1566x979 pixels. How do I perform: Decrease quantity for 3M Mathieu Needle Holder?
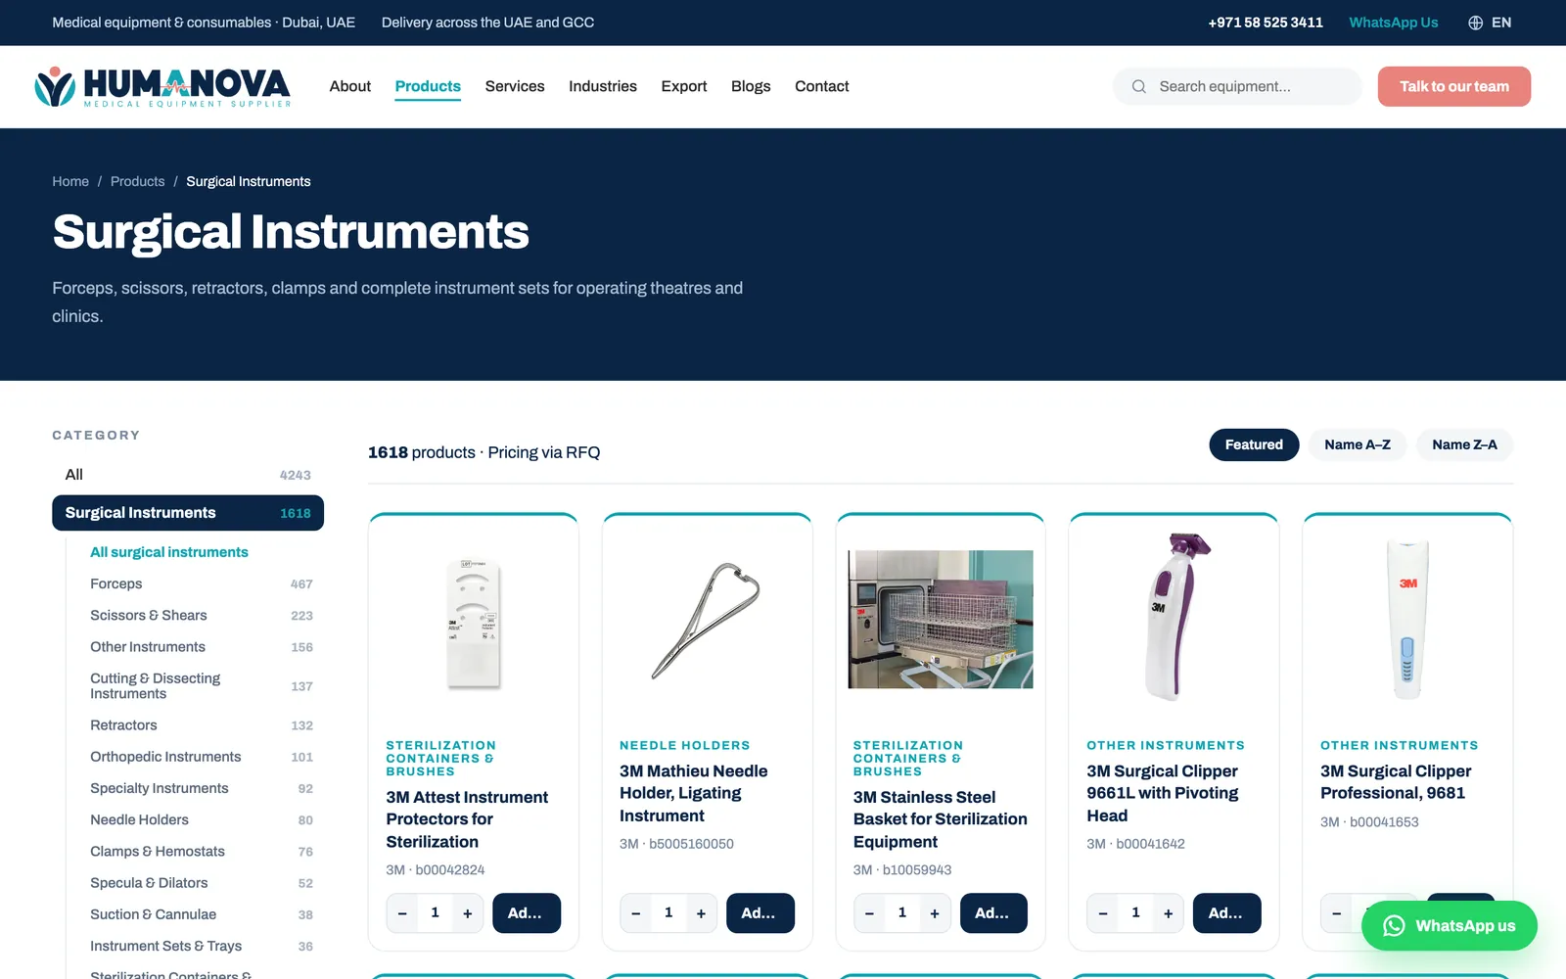[636, 913]
